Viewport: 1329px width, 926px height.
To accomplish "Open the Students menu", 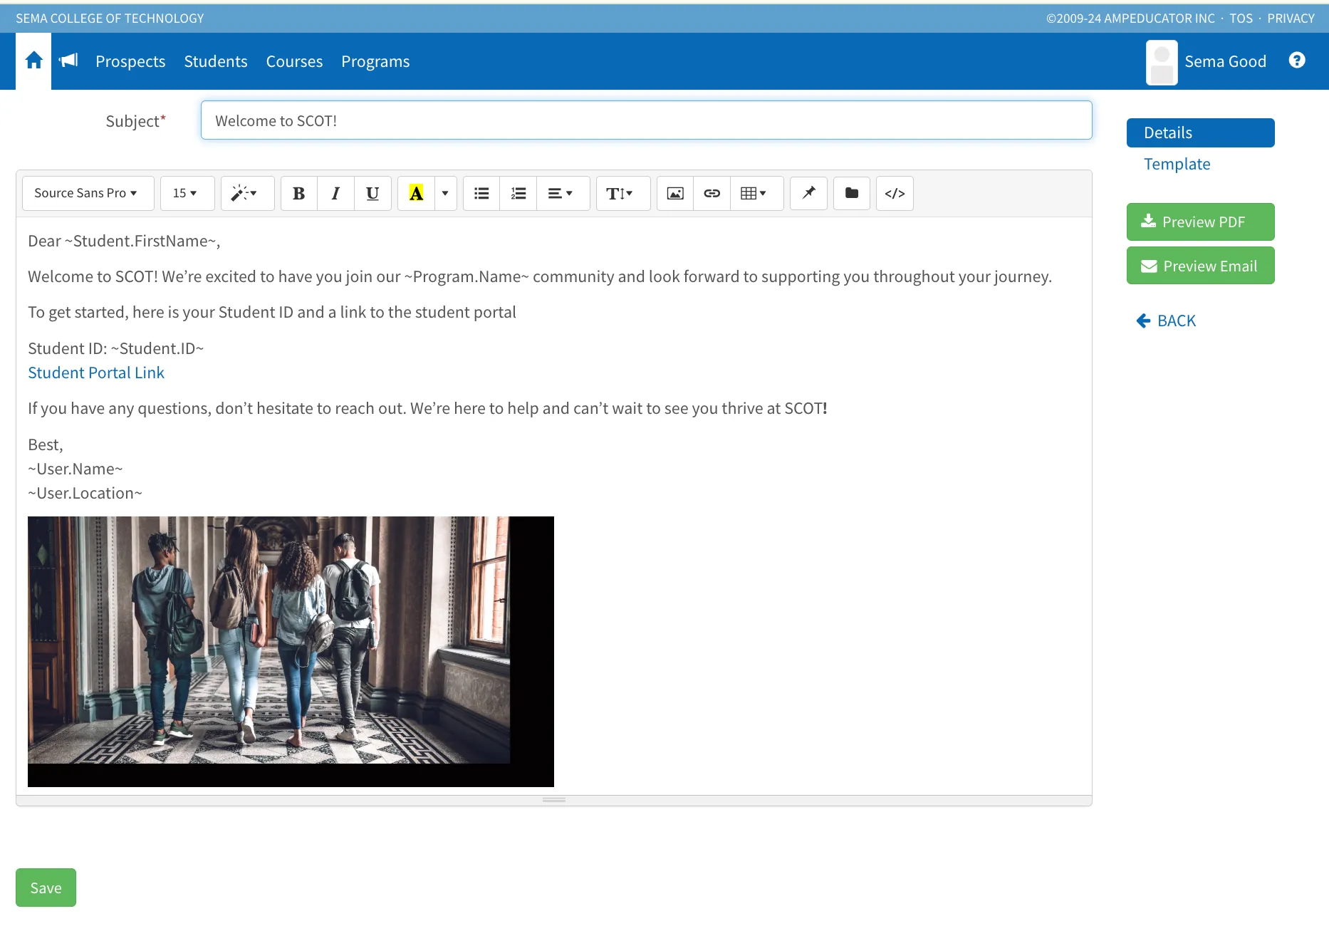I will tap(216, 61).
